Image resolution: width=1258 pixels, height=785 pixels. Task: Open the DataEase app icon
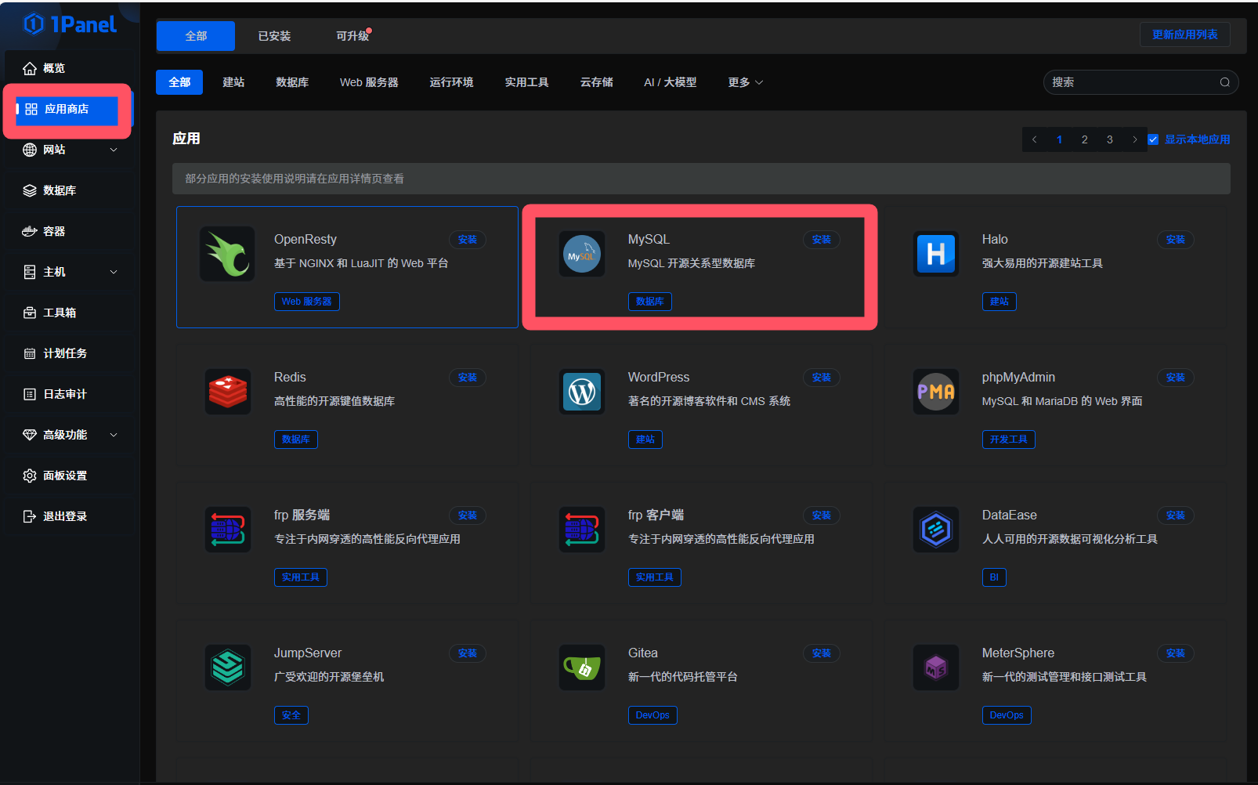(x=936, y=530)
